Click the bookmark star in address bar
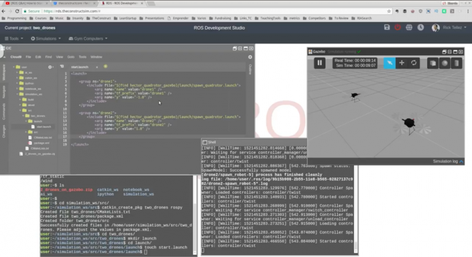Viewport: 472px width, 257px height. click(389, 11)
